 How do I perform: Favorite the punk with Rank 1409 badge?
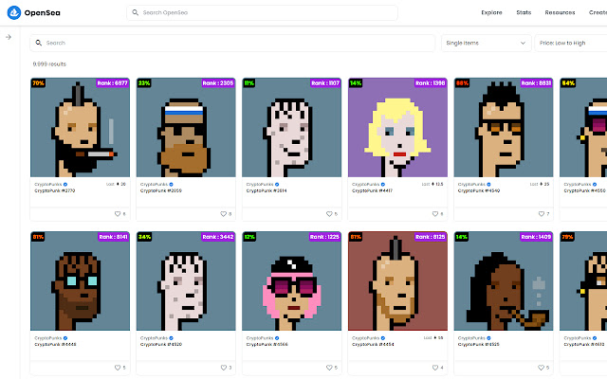542,368
